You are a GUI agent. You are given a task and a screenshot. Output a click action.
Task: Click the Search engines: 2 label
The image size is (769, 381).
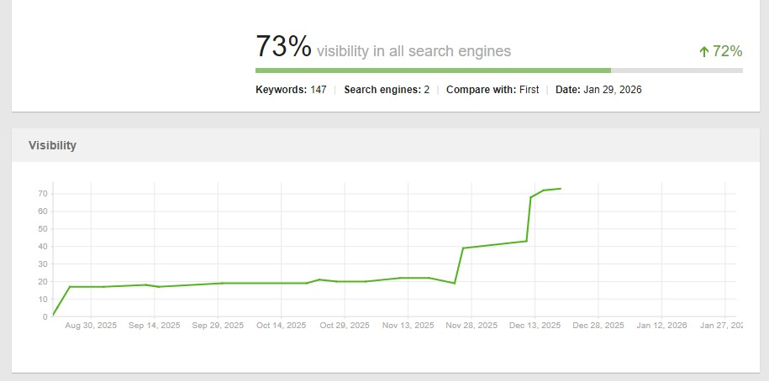[386, 89]
